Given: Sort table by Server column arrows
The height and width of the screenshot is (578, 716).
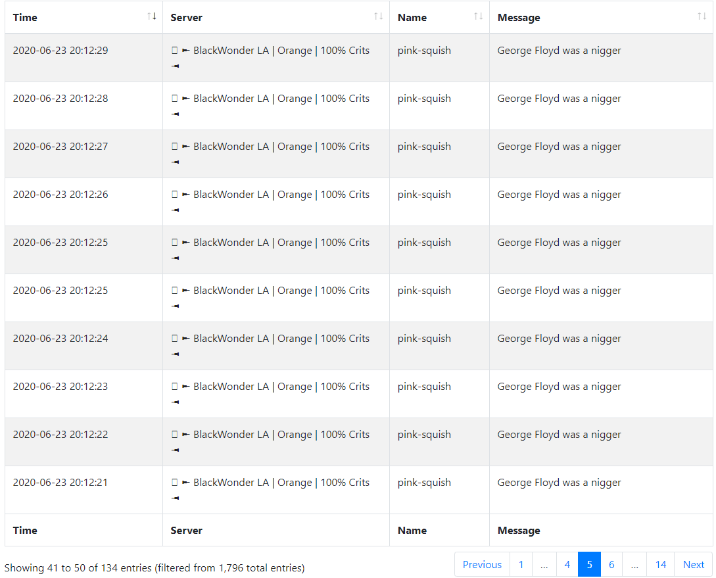Looking at the screenshot, I should click(x=378, y=16).
